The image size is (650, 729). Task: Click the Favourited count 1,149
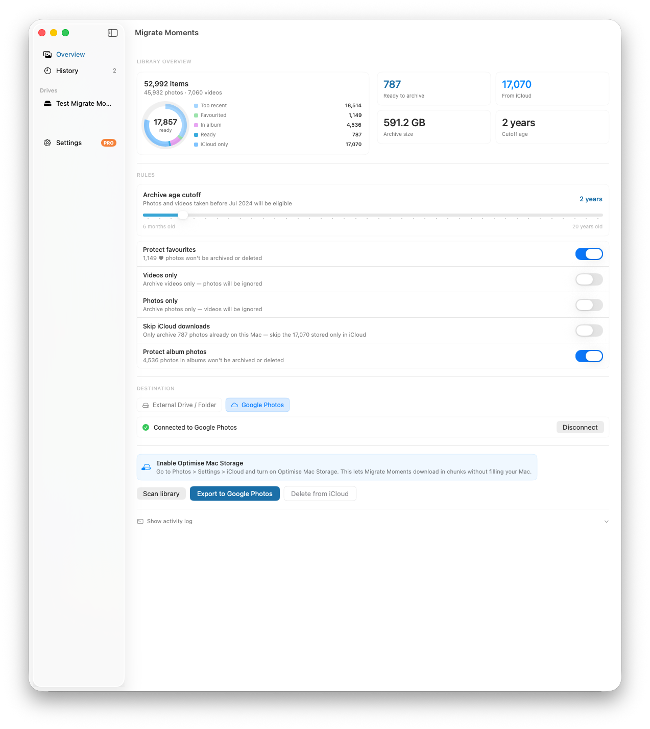(x=355, y=115)
